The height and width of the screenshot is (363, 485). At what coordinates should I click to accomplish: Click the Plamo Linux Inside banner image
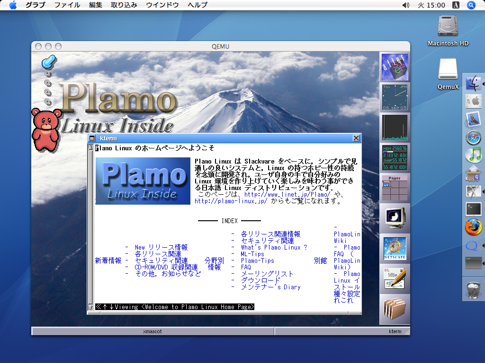(143, 181)
